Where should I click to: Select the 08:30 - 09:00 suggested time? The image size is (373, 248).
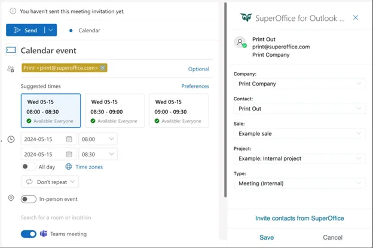[x=115, y=111]
